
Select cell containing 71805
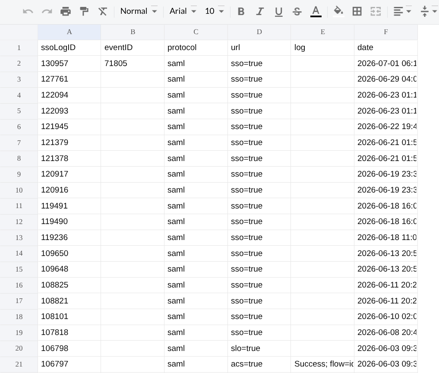(133, 63)
